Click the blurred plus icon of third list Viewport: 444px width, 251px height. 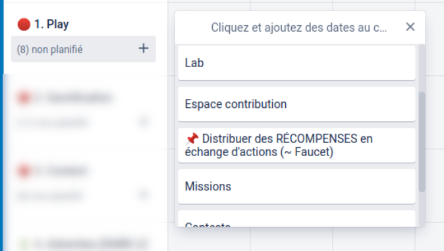[x=144, y=194]
